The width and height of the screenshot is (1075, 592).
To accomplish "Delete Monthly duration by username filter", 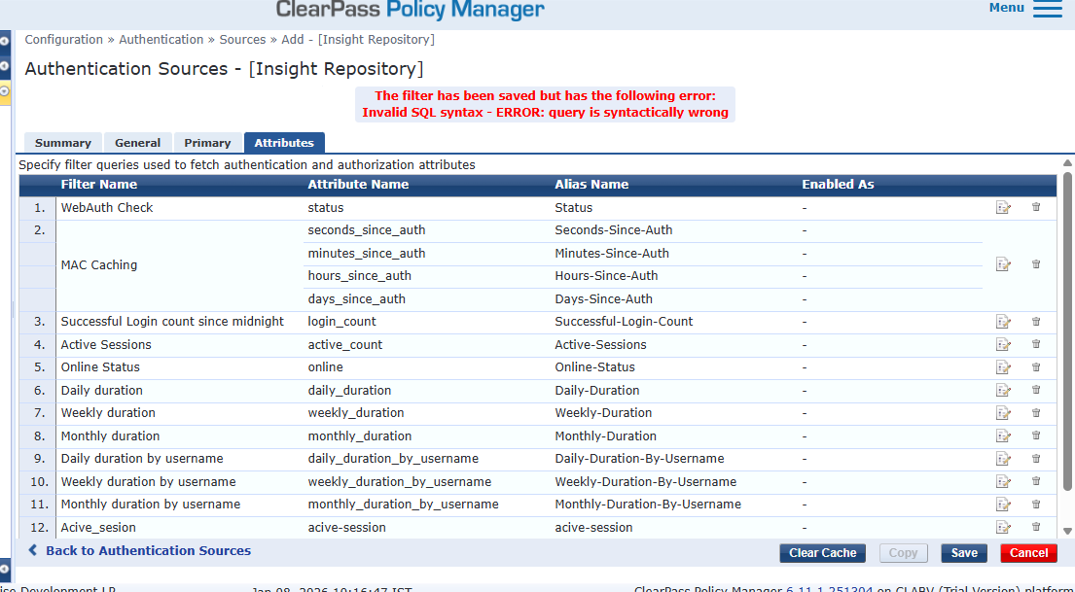I will [1036, 504].
